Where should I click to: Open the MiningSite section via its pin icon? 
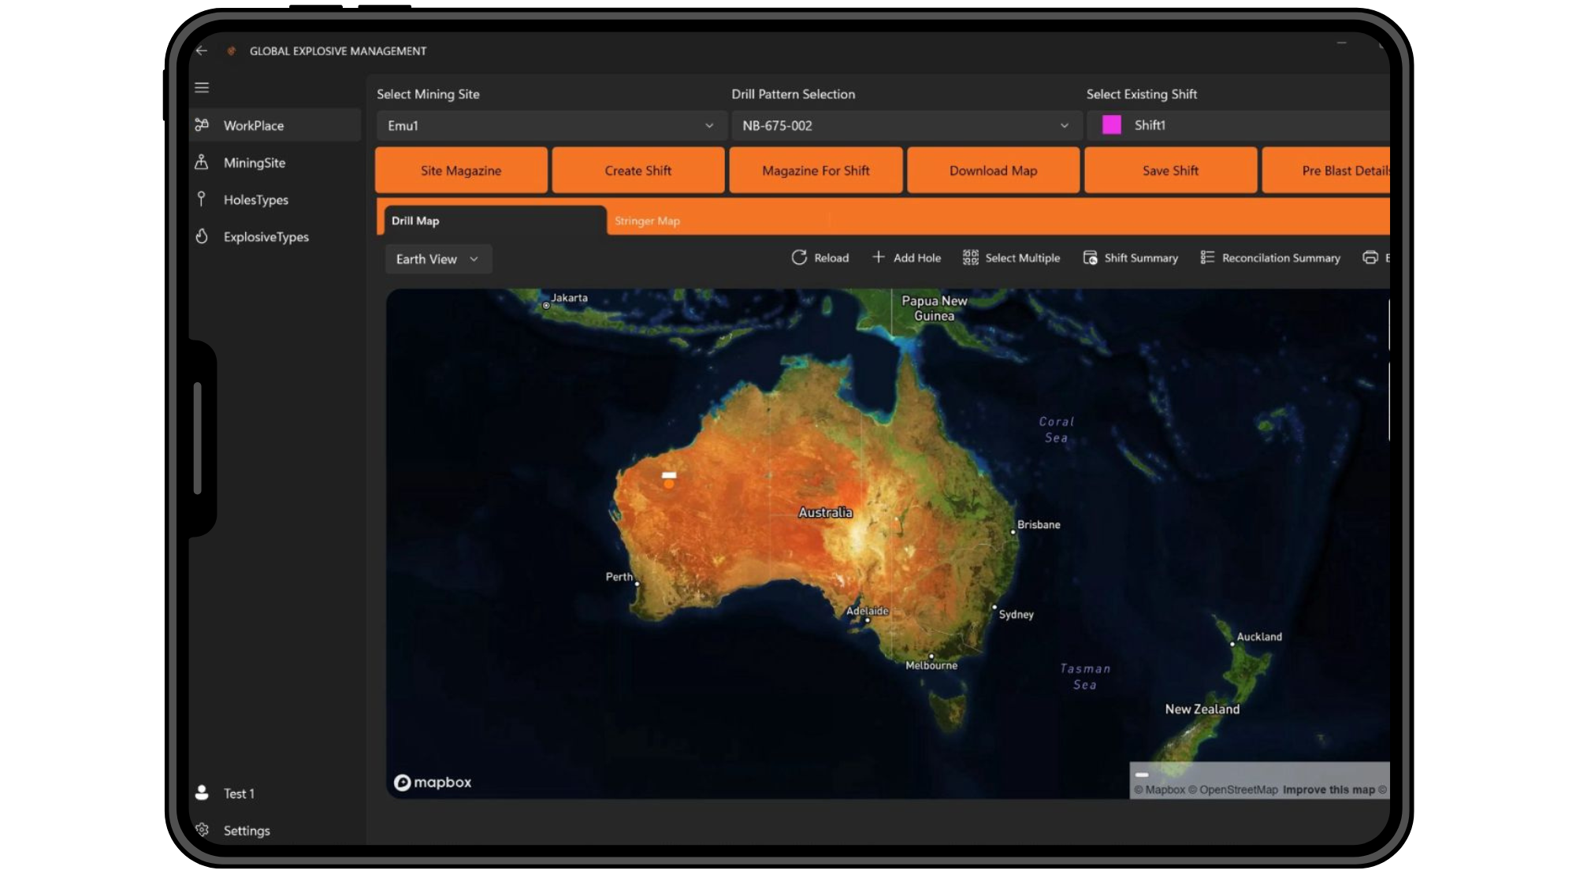(x=202, y=162)
